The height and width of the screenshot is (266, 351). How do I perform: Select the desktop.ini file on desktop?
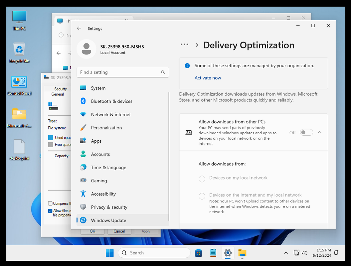click(19, 150)
